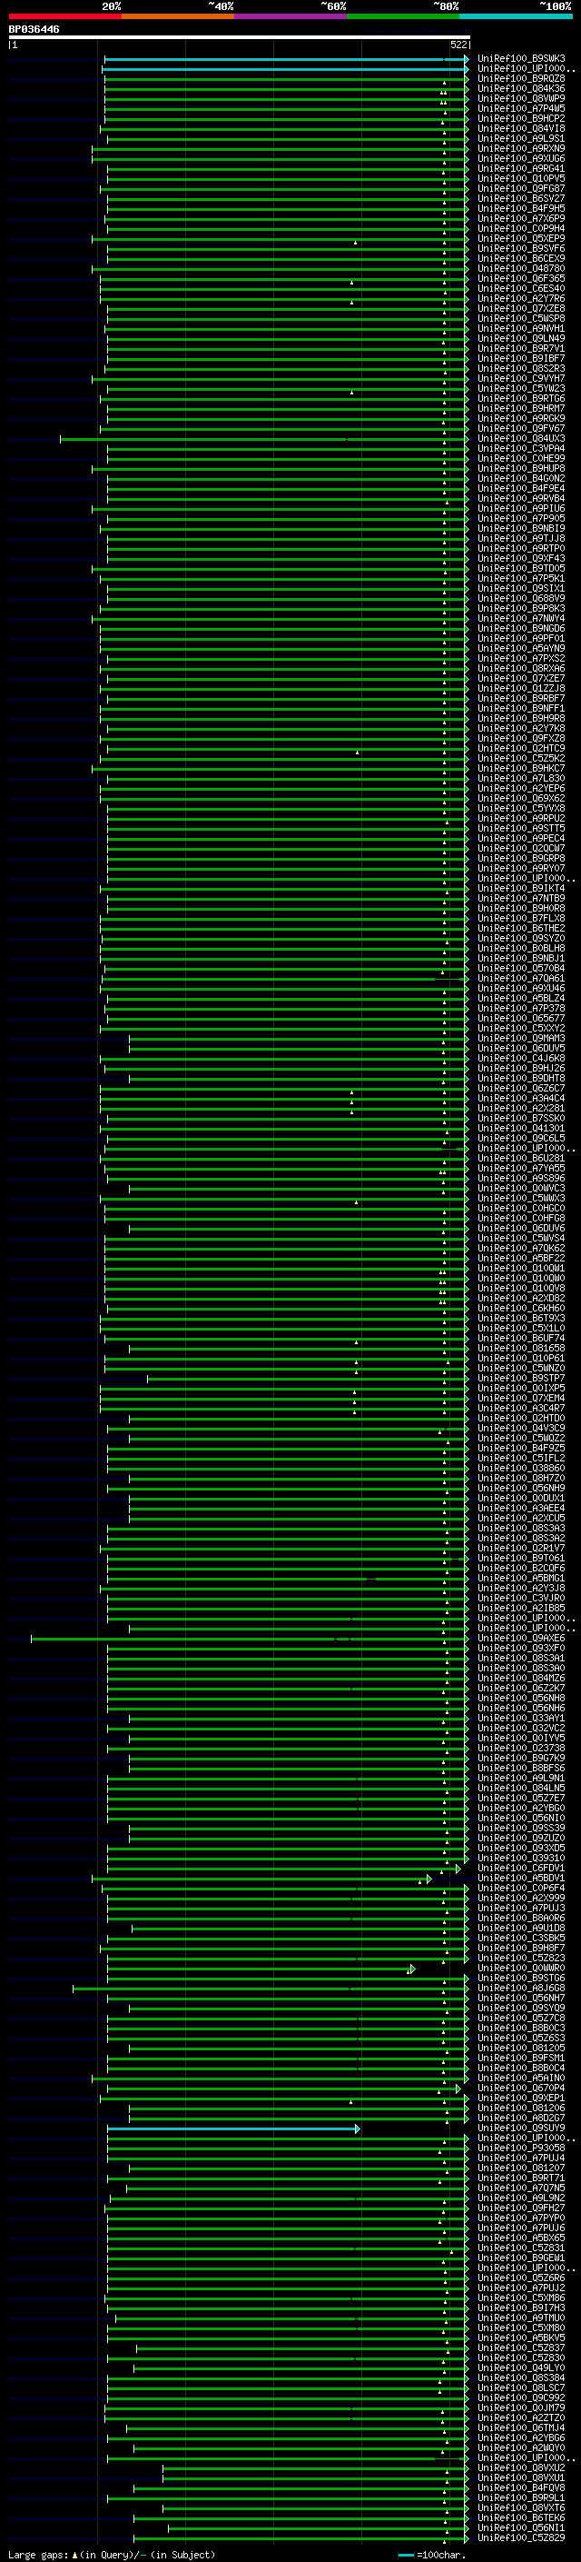This screenshot has height=2562, width=581.
Task: Select hit UniRef100_Q9LN49
Action: pyautogui.click(x=521, y=338)
